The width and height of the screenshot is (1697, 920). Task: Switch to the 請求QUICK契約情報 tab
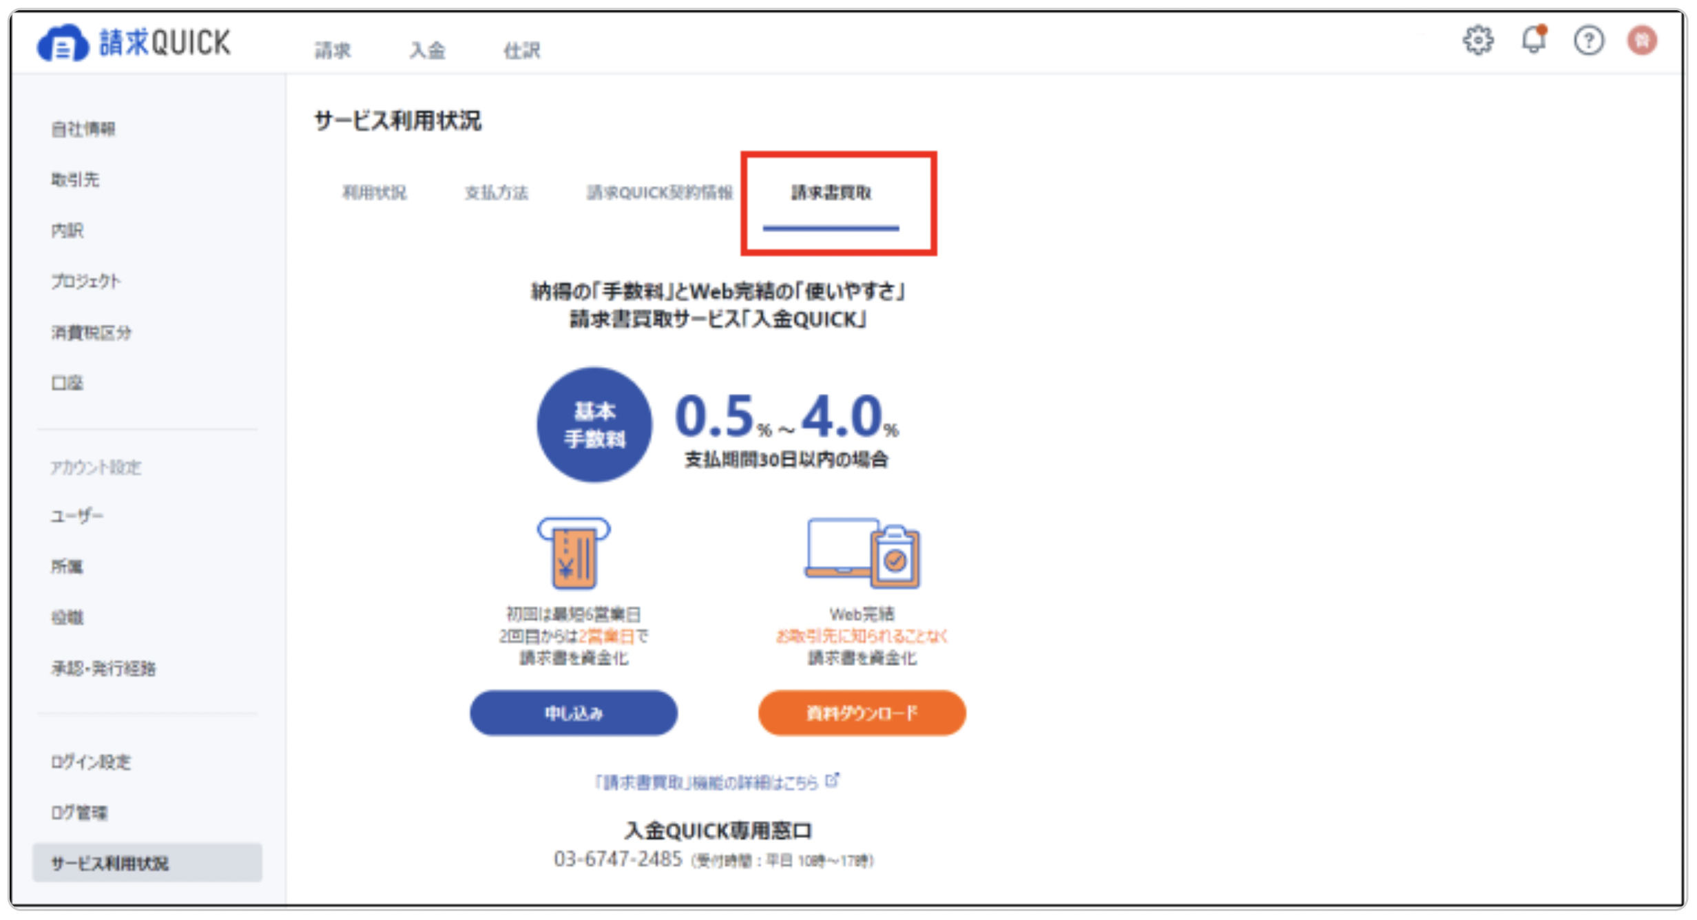tap(660, 192)
